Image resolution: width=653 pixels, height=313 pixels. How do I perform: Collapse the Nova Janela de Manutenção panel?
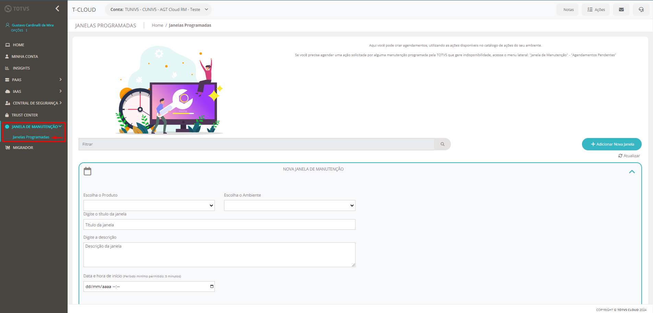[x=632, y=172]
